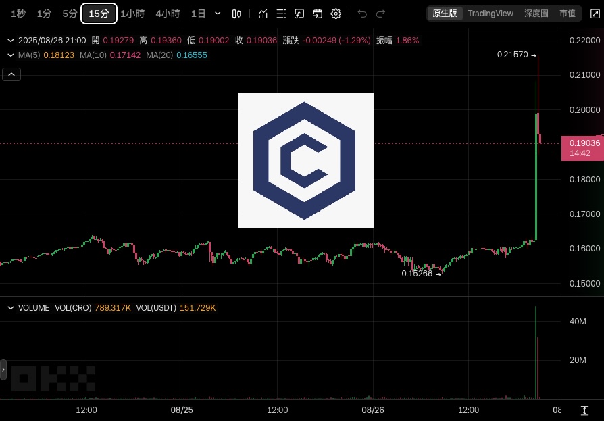Switch to 4小時 interval
Image resolution: width=604 pixels, height=421 pixels.
coord(168,14)
